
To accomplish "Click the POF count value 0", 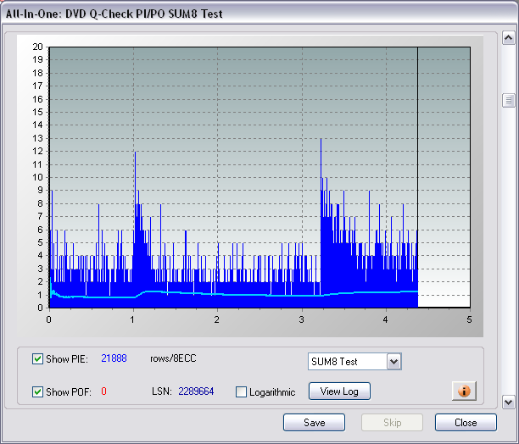I will point(103,391).
